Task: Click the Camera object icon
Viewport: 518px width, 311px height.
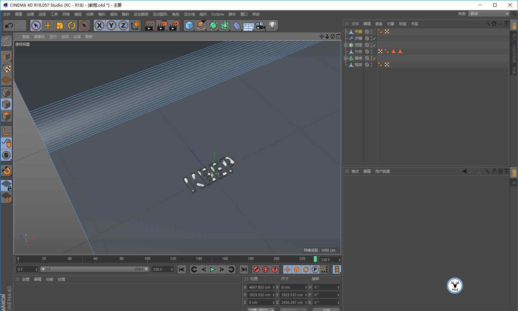Action: pos(260,25)
